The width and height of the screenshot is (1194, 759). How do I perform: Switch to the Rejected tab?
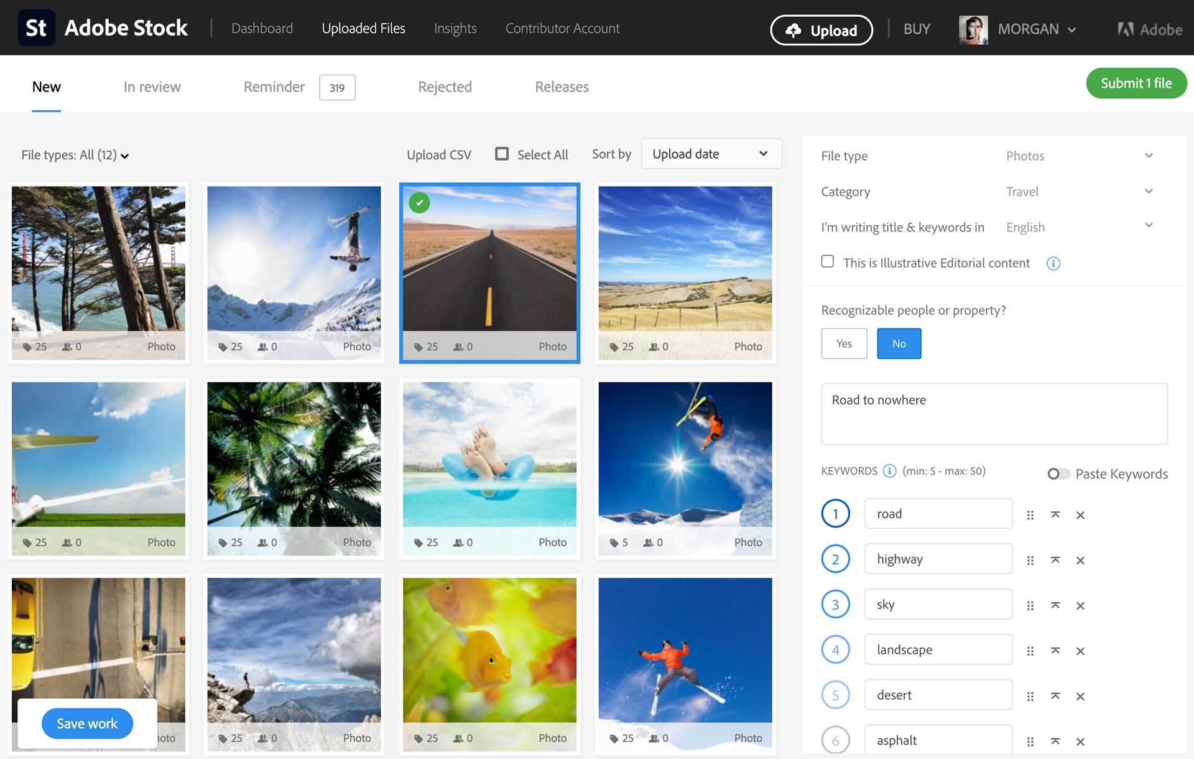click(445, 85)
